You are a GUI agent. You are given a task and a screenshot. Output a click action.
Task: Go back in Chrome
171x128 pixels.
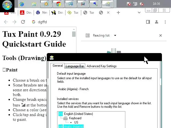pyautogui.click(x=6, y=22)
